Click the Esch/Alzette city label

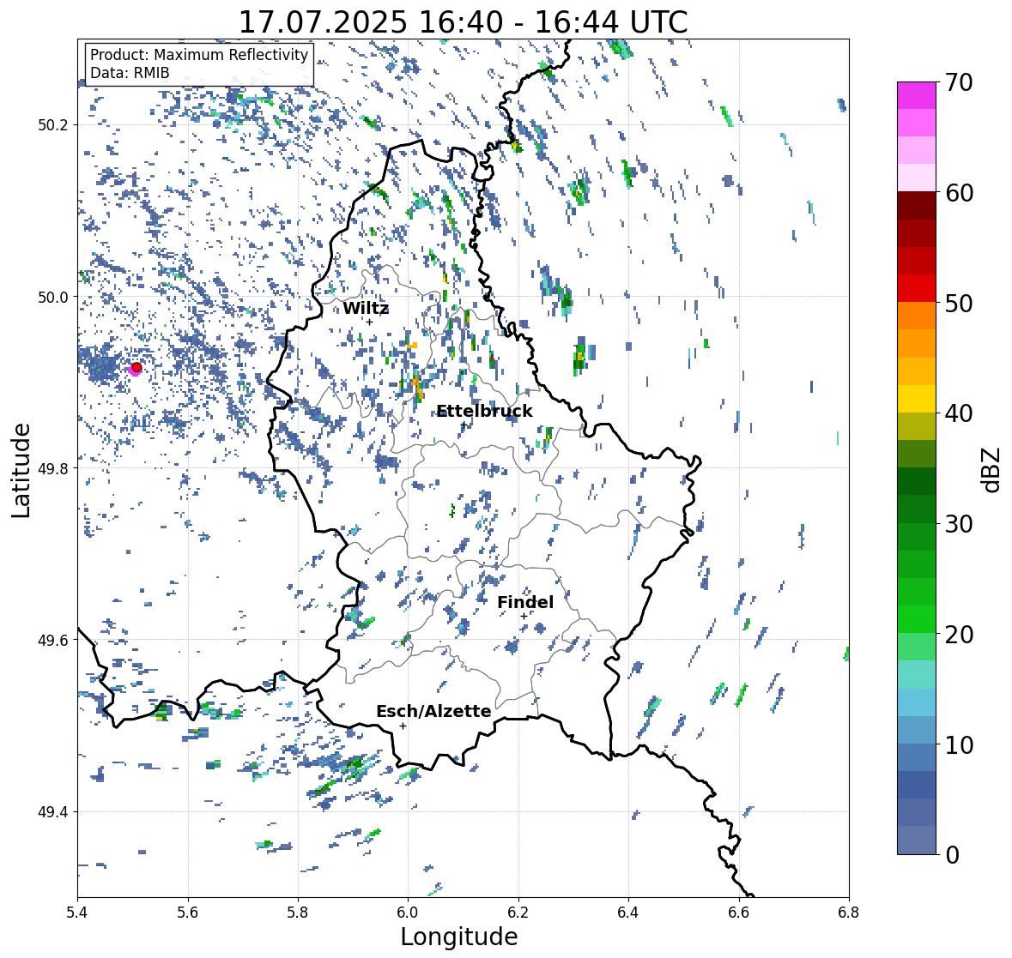[x=433, y=711]
